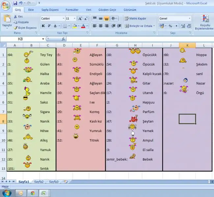Open Chrome from the Windows taskbar
The width and height of the screenshot is (214, 197).
pyautogui.click(x=33, y=193)
